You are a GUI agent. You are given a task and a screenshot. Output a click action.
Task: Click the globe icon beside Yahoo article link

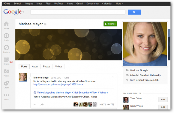tap(35, 93)
